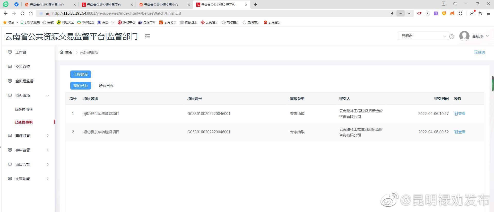Open 工作台 in the sidebar
Screen dimensions: 494x212
21,52
